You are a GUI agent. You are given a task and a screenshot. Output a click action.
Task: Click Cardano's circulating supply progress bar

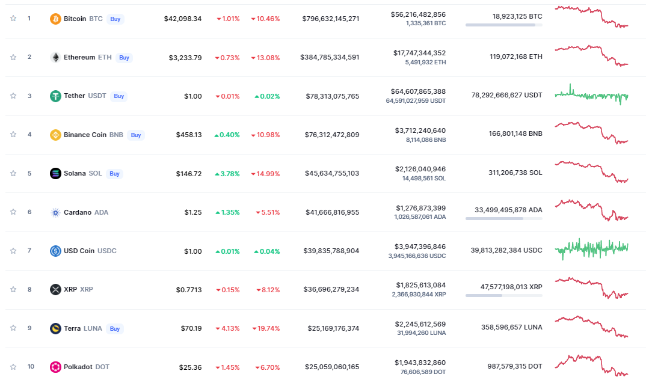point(504,218)
